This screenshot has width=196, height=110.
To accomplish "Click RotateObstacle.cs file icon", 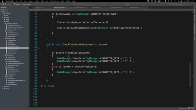I will [x=7, y=73].
